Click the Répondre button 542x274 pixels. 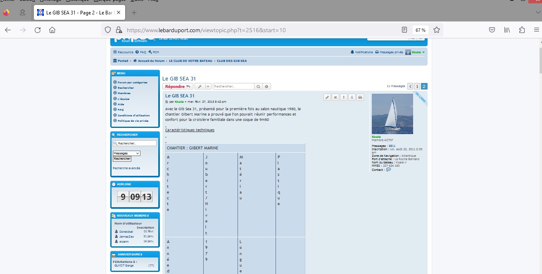click(177, 86)
